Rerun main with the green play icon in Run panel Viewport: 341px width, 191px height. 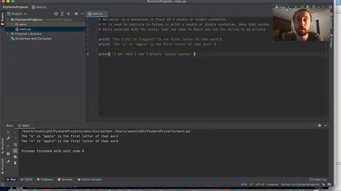9,132
